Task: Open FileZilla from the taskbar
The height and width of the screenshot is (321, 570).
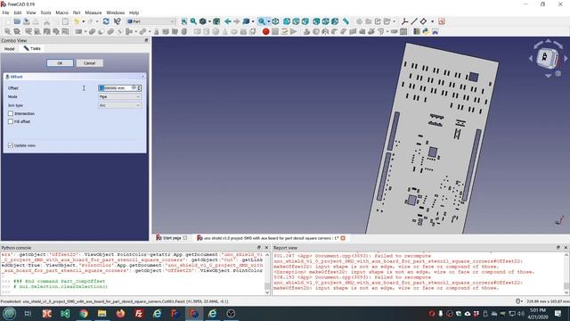Action: [139, 313]
